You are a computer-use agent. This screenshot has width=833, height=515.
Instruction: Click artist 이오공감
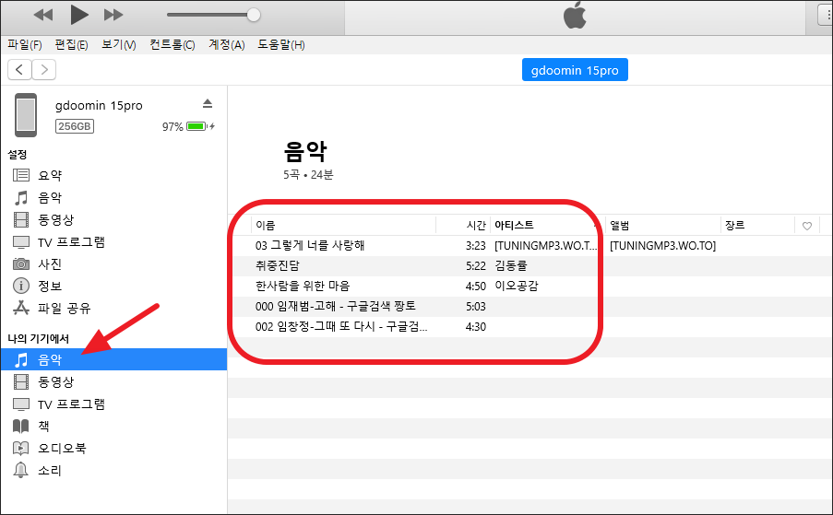pyautogui.click(x=517, y=286)
